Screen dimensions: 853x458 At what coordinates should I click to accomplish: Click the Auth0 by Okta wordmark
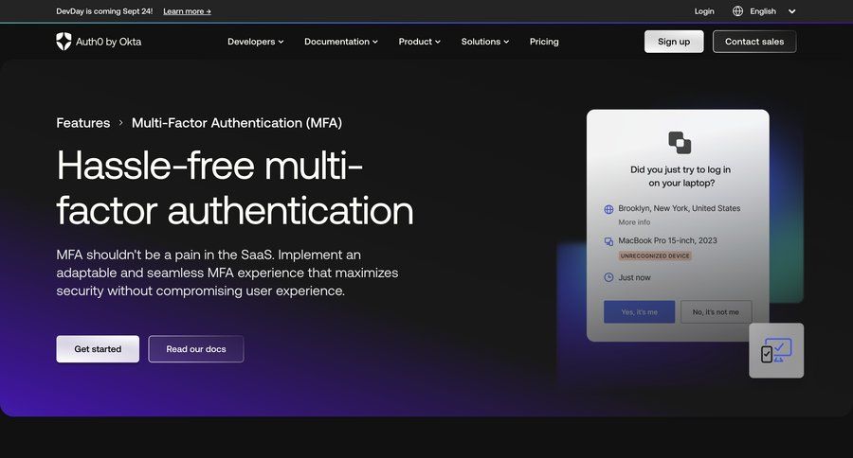[108, 42]
